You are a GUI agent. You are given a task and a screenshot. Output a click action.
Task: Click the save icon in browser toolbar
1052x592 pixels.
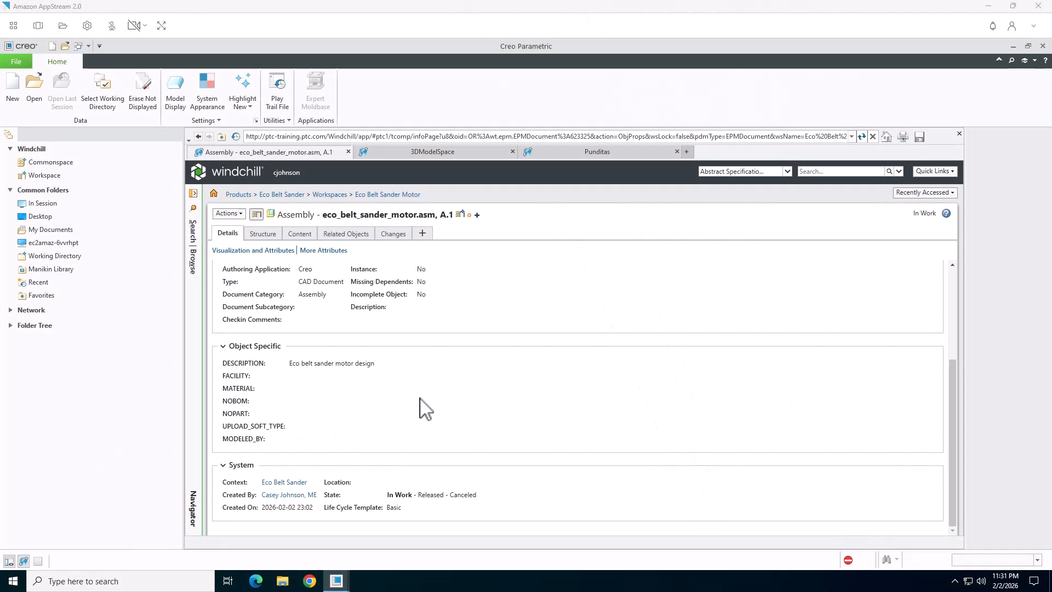click(x=919, y=136)
